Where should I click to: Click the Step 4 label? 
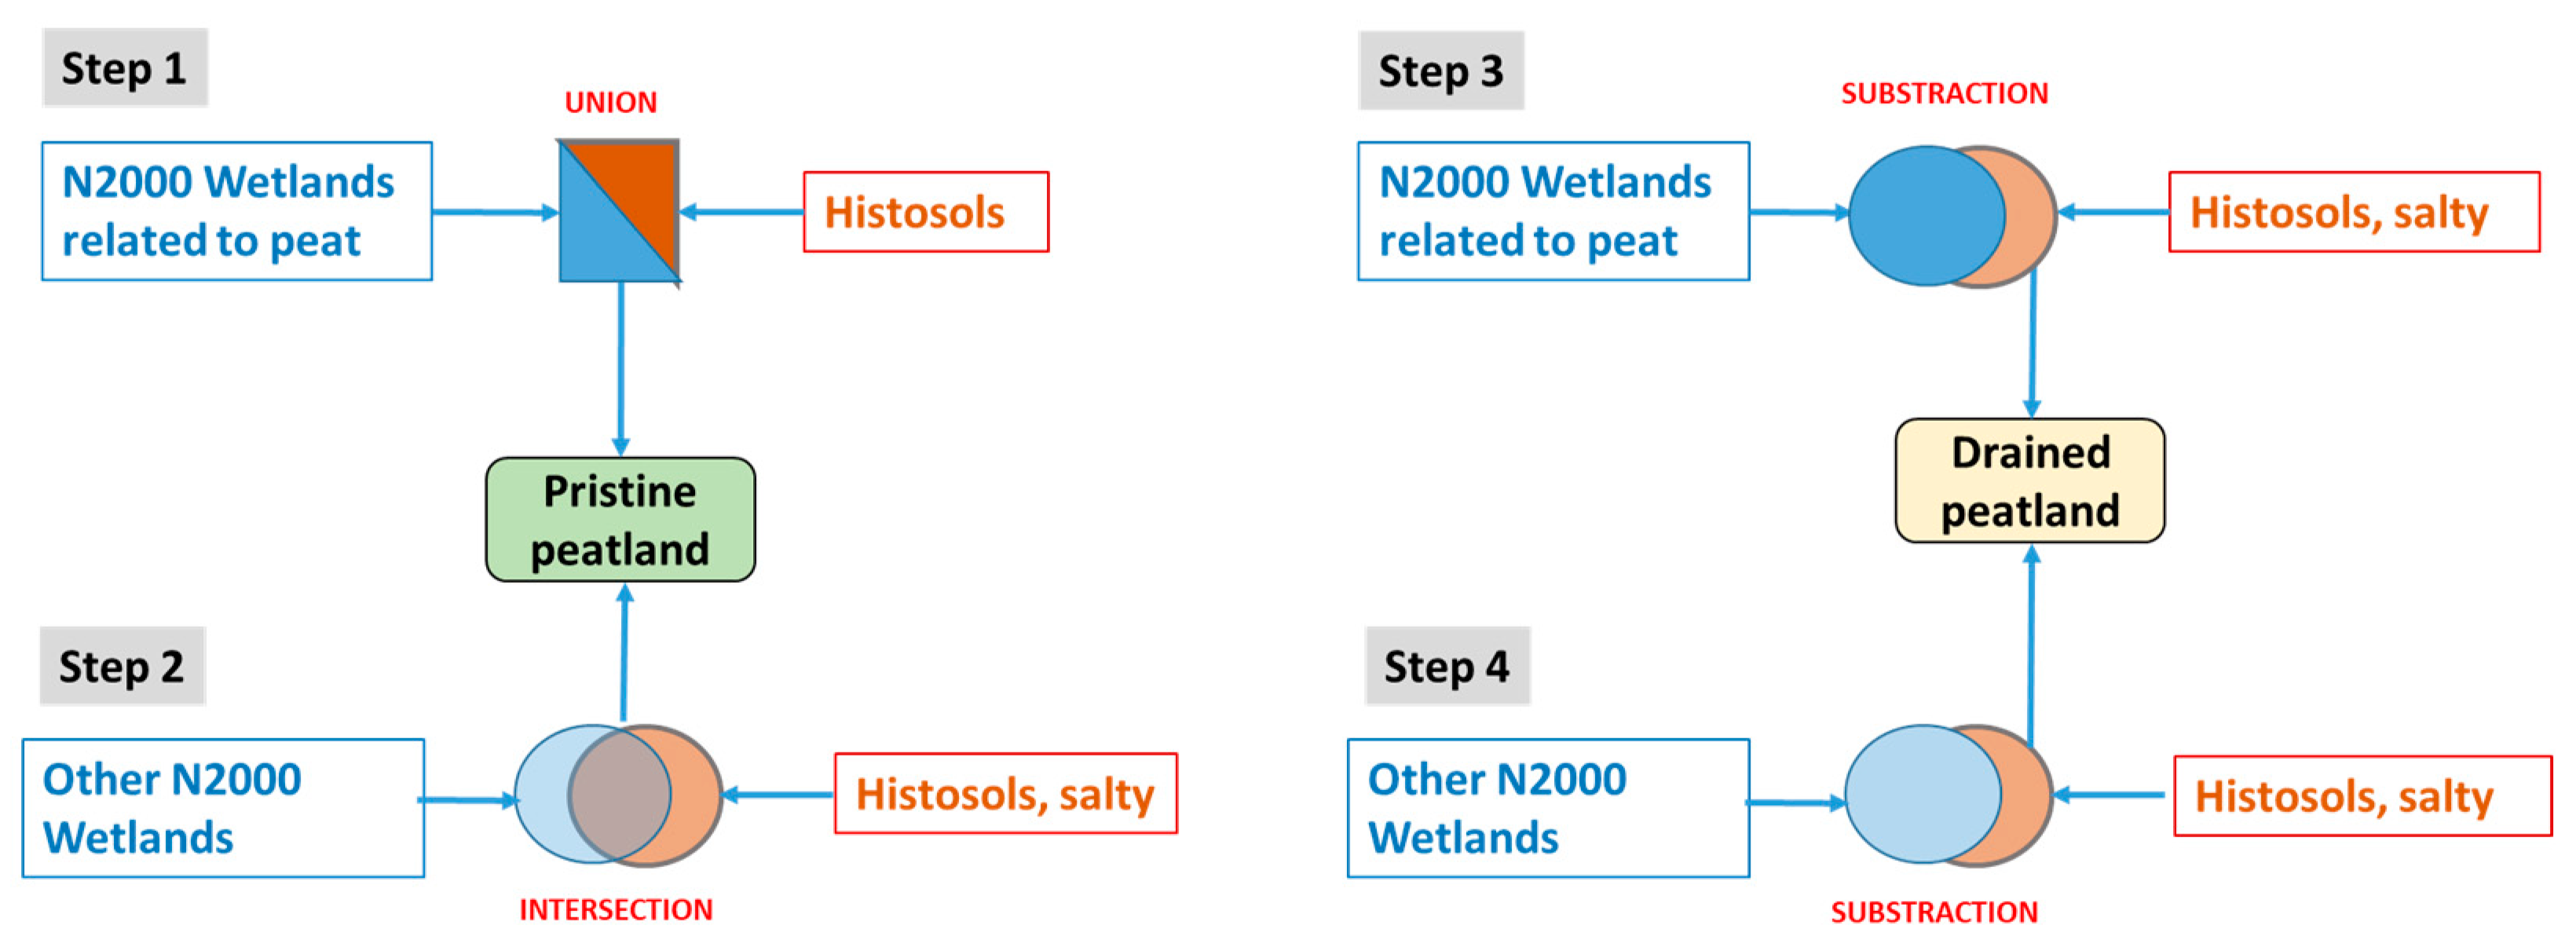(x=1446, y=666)
